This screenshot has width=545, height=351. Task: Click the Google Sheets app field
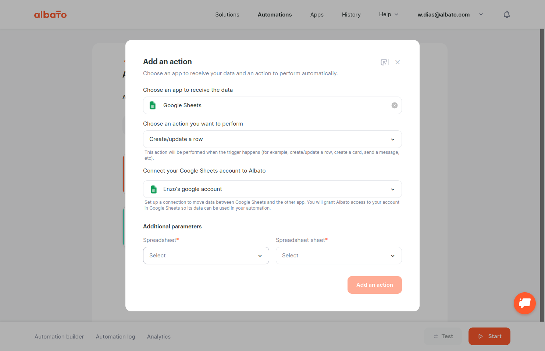pos(272,105)
